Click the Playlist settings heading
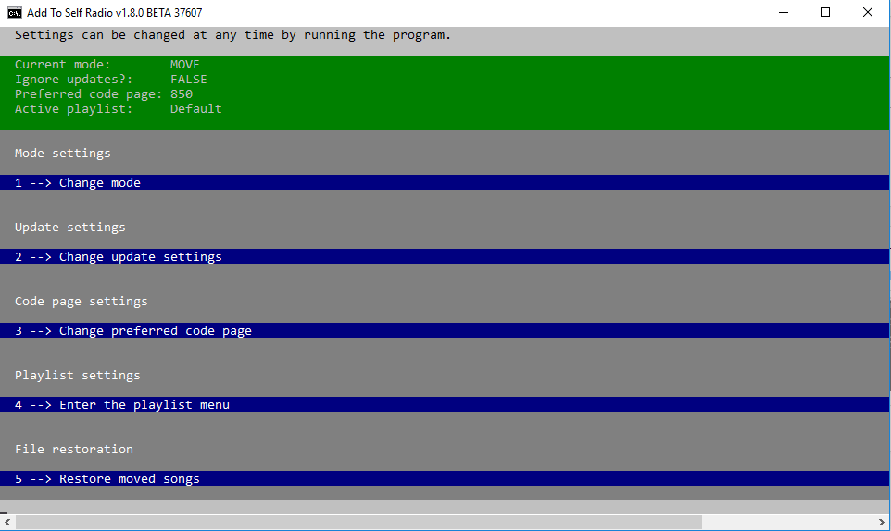 click(78, 376)
